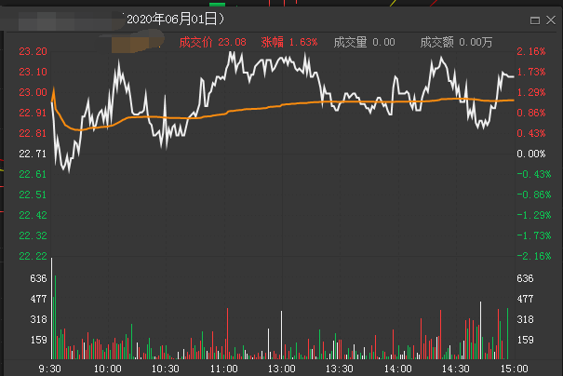Click the 10:30 time axis marker
This screenshot has height=376, width=563.
[x=165, y=369]
